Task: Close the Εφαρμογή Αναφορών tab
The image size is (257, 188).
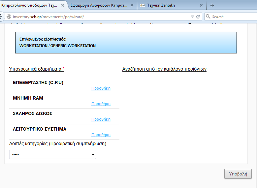Action: (132, 5)
